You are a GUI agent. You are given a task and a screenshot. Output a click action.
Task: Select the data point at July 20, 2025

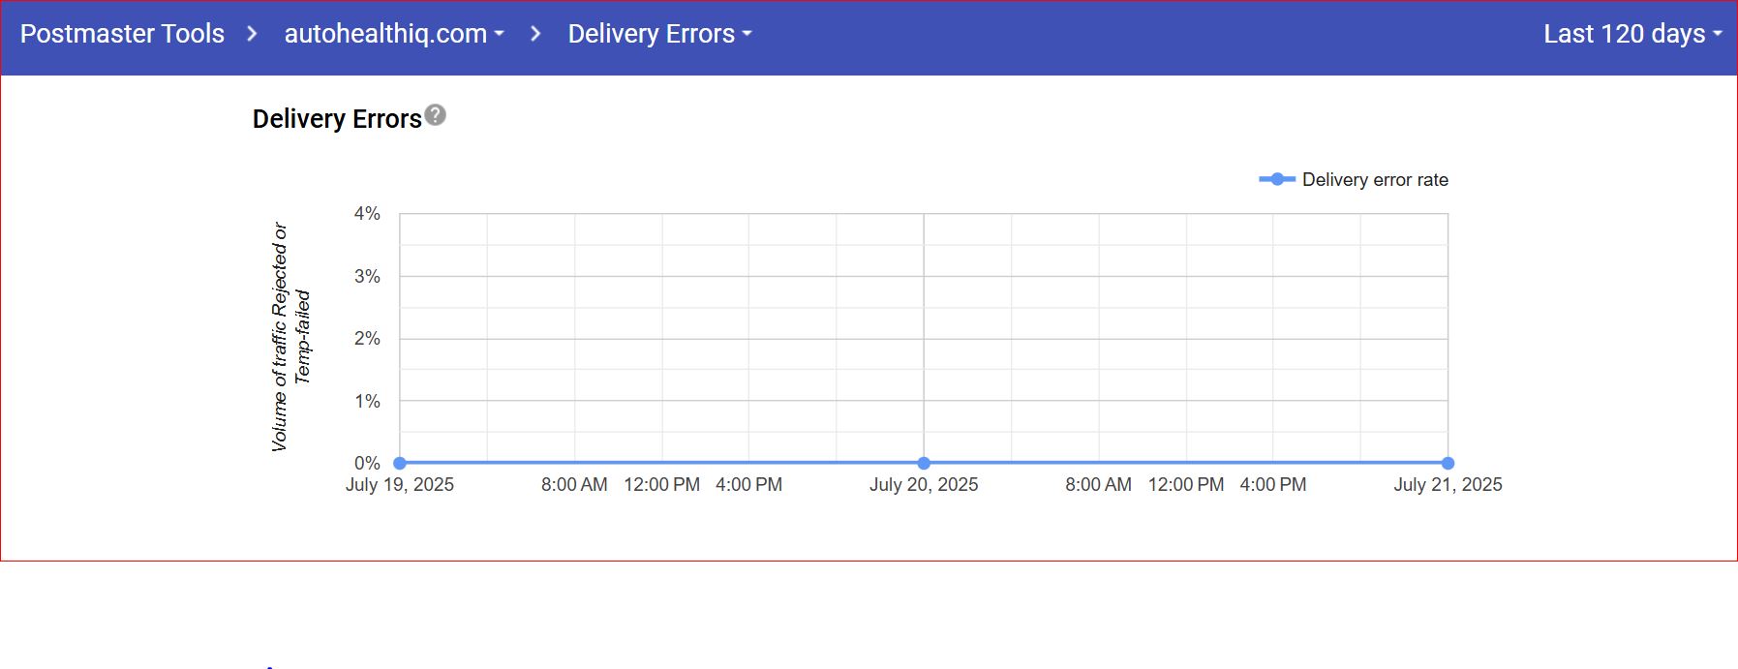click(924, 463)
